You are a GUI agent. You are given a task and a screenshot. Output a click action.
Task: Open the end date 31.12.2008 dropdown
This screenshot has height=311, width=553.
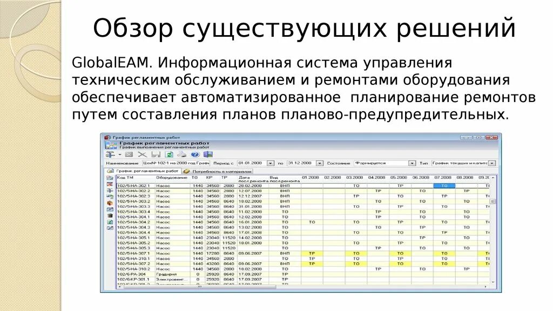tap(320, 163)
